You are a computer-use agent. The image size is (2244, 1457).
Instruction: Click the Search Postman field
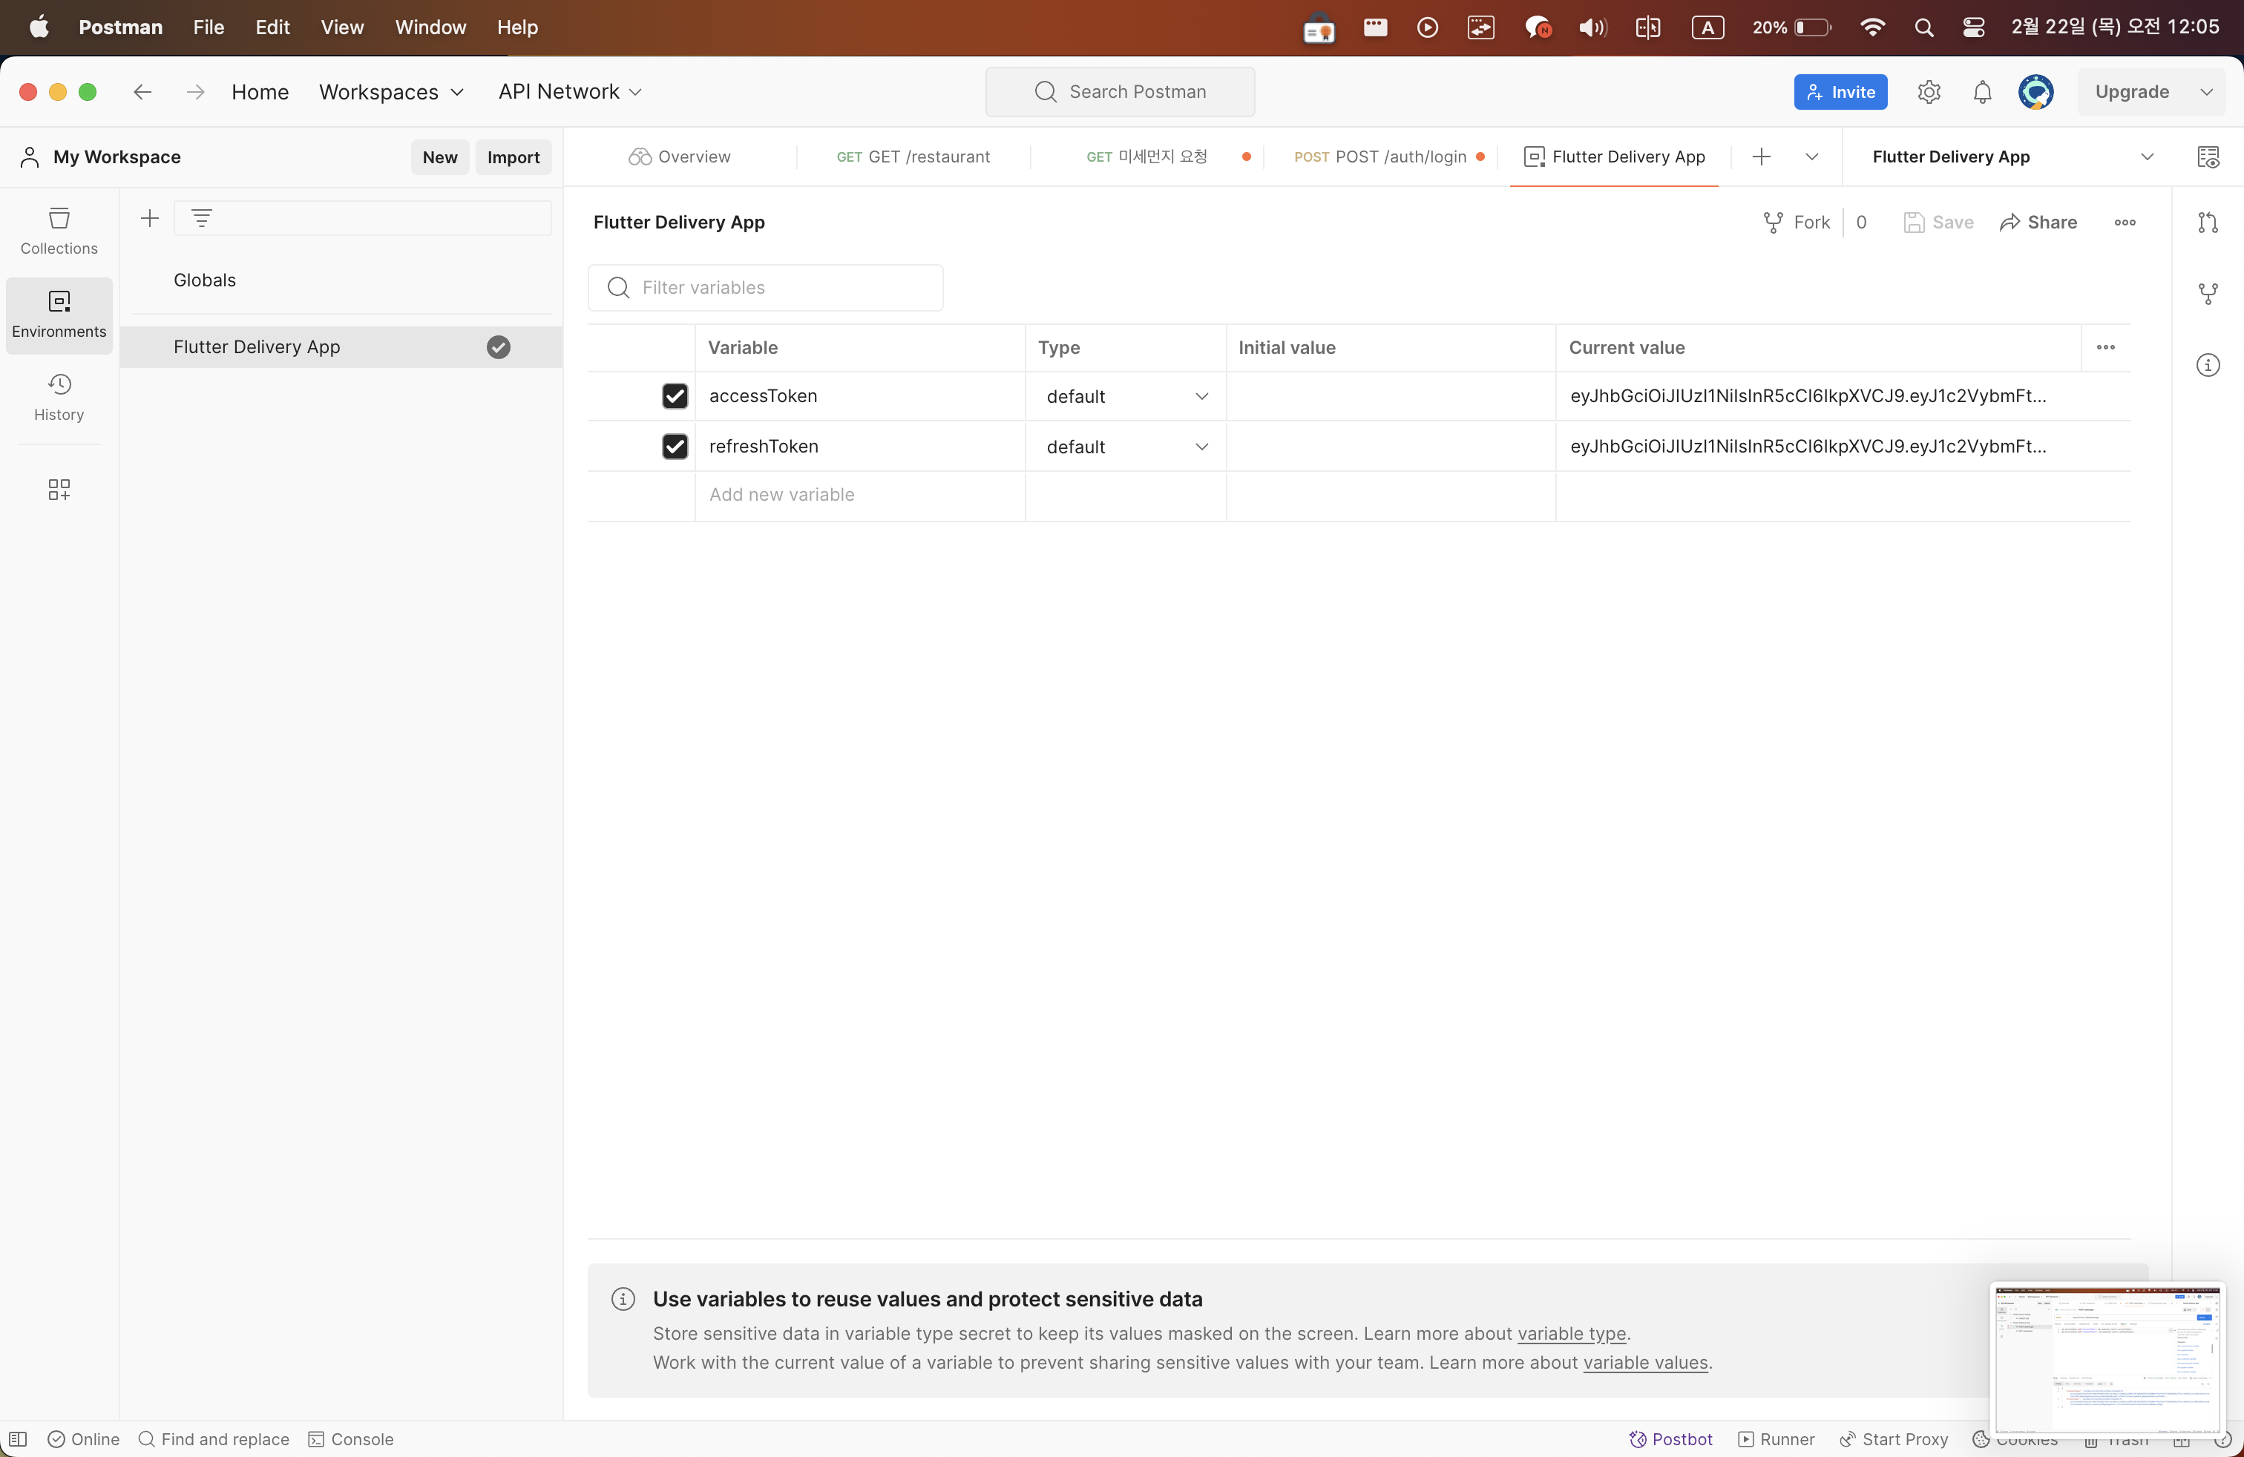pos(1119,91)
